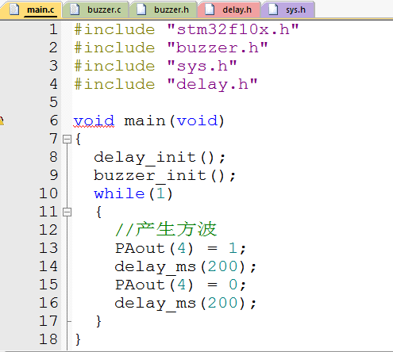Viewport: 393px width, 352px height.
Task: Click the green Chinese comment on line 12
Action: tap(166, 229)
